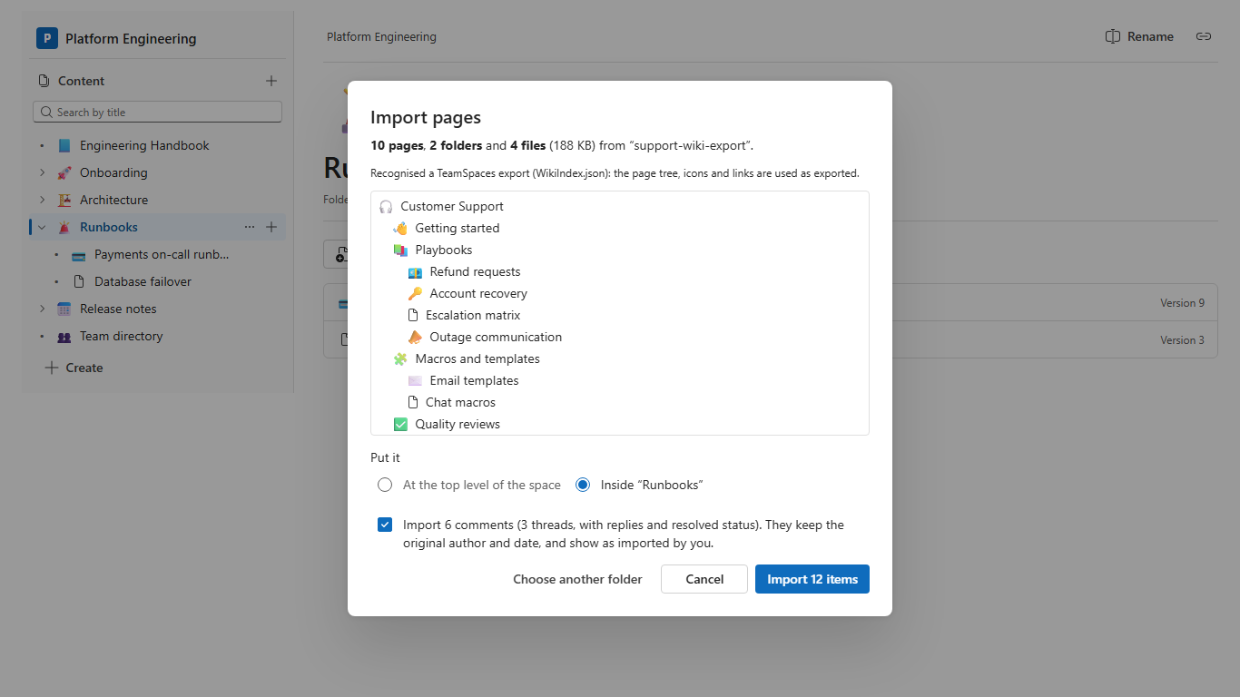This screenshot has height=697, width=1240.
Task: Click the 'Getting started' row text
Action: click(x=458, y=228)
